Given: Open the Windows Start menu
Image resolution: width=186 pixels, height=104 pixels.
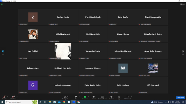Looking at the screenshot, I should pyautogui.click(x=2, y=102).
